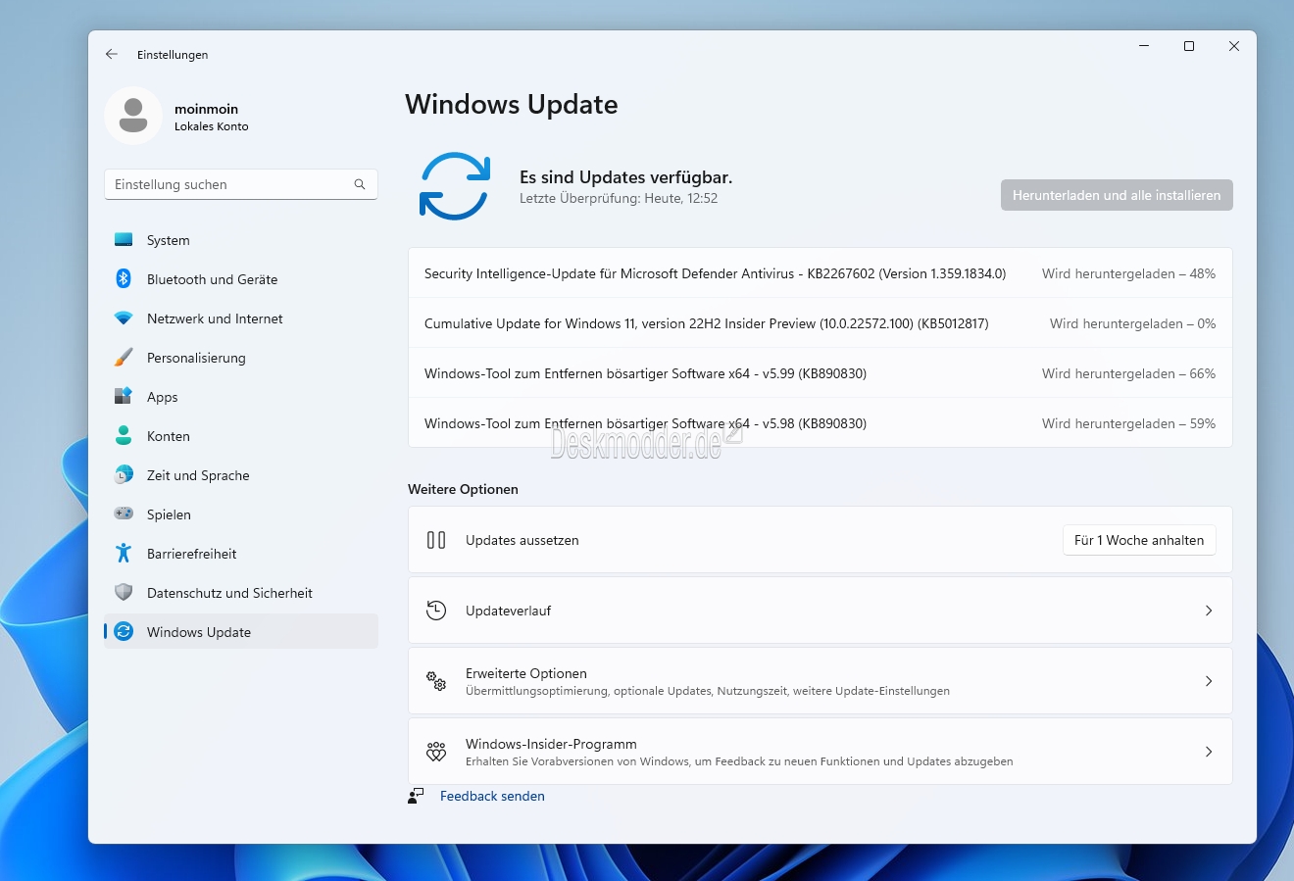Click the Security Intelligence-Update KB2267602 row
The height and width of the screenshot is (881, 1294).
821,273
